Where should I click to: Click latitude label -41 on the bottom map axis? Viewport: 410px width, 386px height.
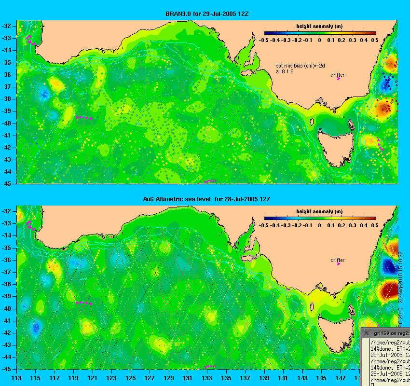point(6,320)
